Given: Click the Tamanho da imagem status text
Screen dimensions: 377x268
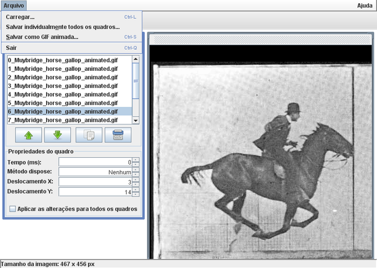Looking at the screenshot, I should [x=48, y=264].
